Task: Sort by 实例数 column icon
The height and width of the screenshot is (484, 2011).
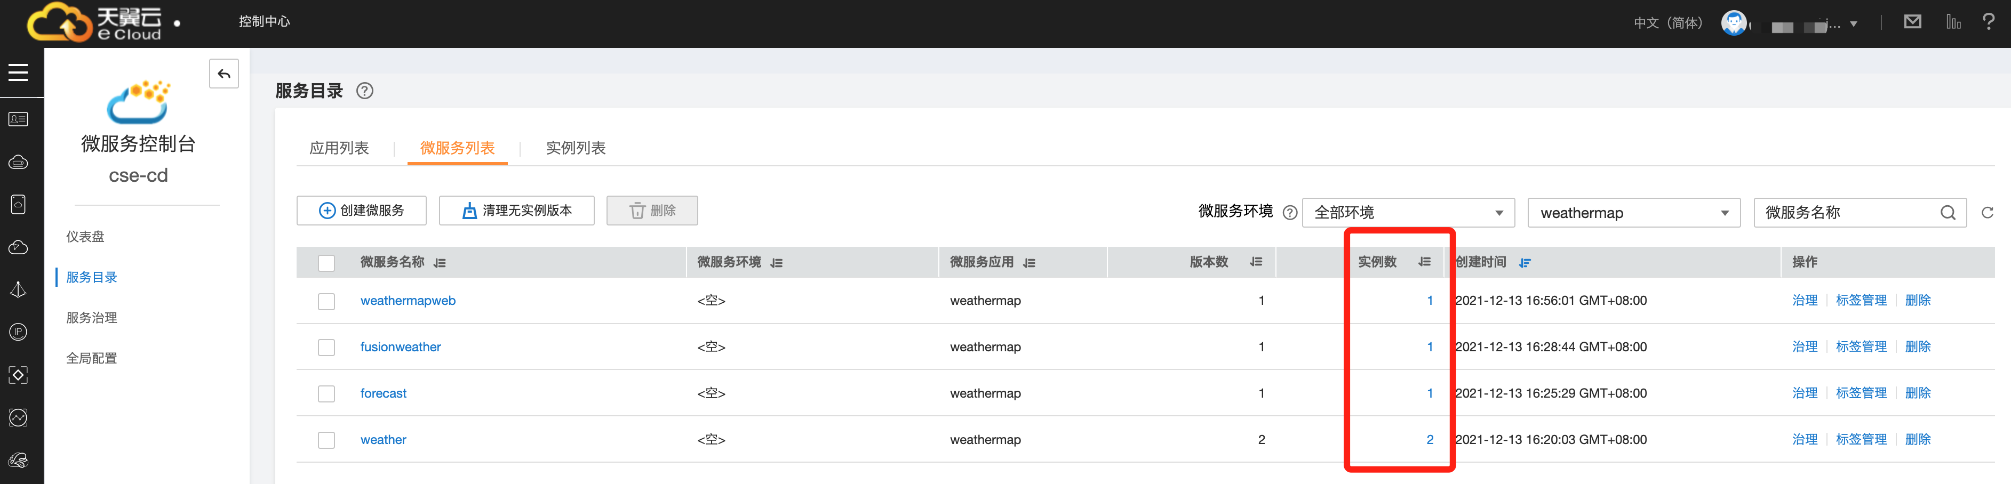Action: pos(1425,262)
